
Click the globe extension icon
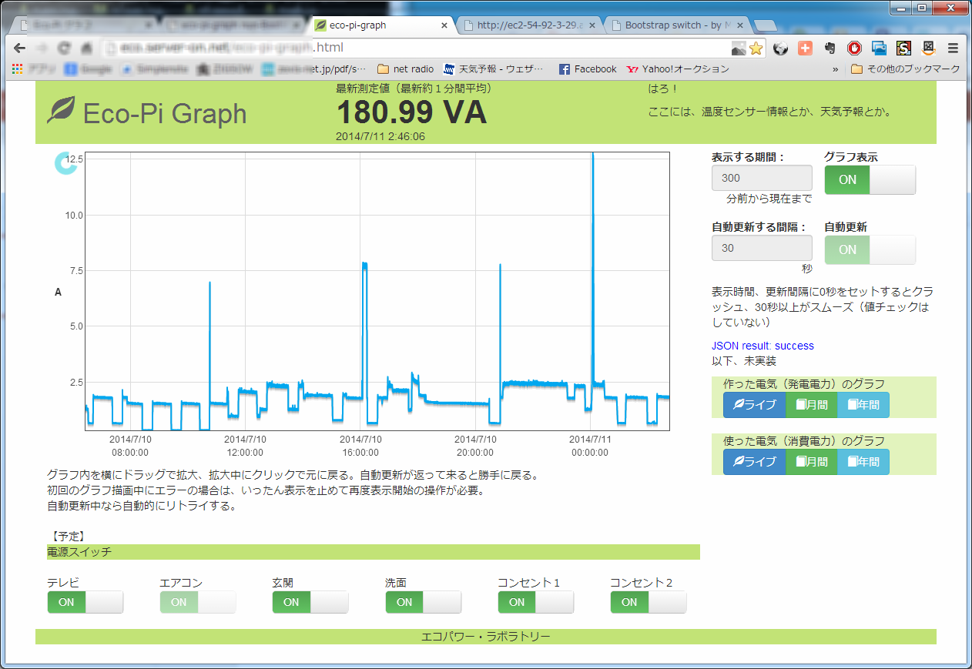[780, 48]
